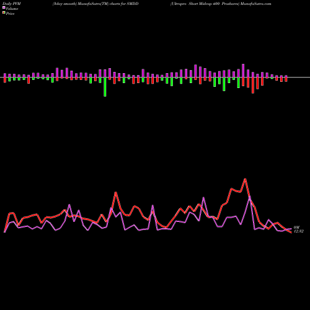Click the tallest green downward bar
This screenshot has width=310, height=310.
pos(105,87)
